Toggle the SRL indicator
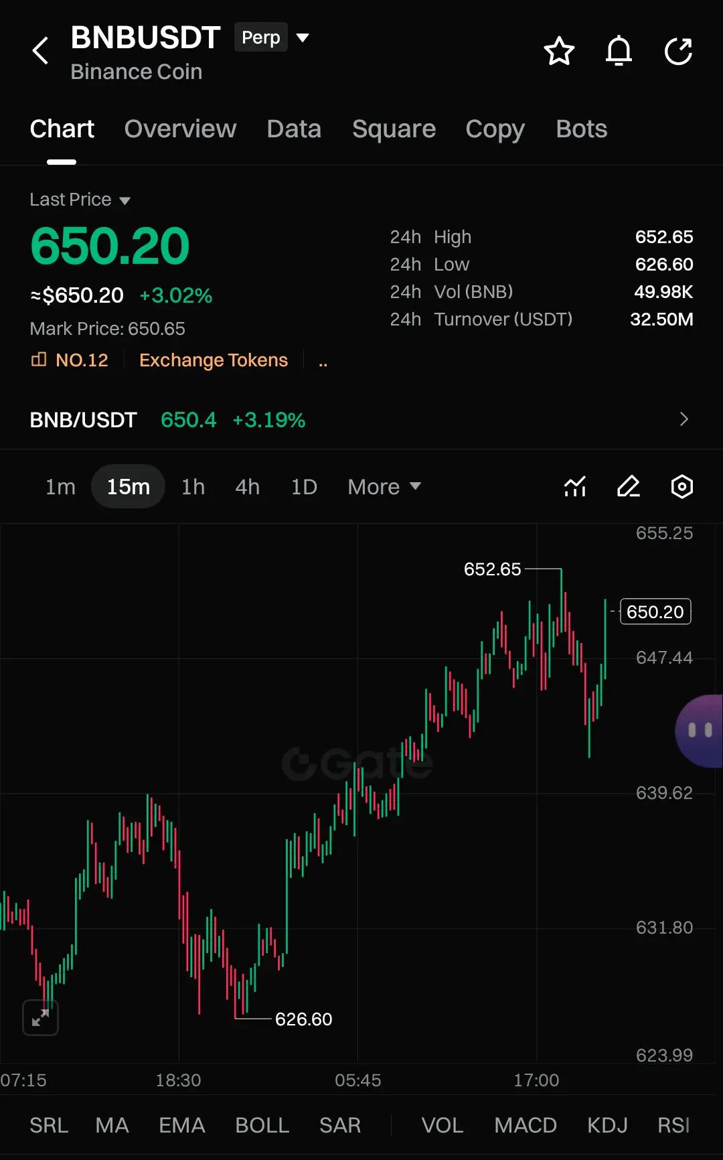Image resolution: width=723 pixels, height=1160 pixels. pos(49,1125)
